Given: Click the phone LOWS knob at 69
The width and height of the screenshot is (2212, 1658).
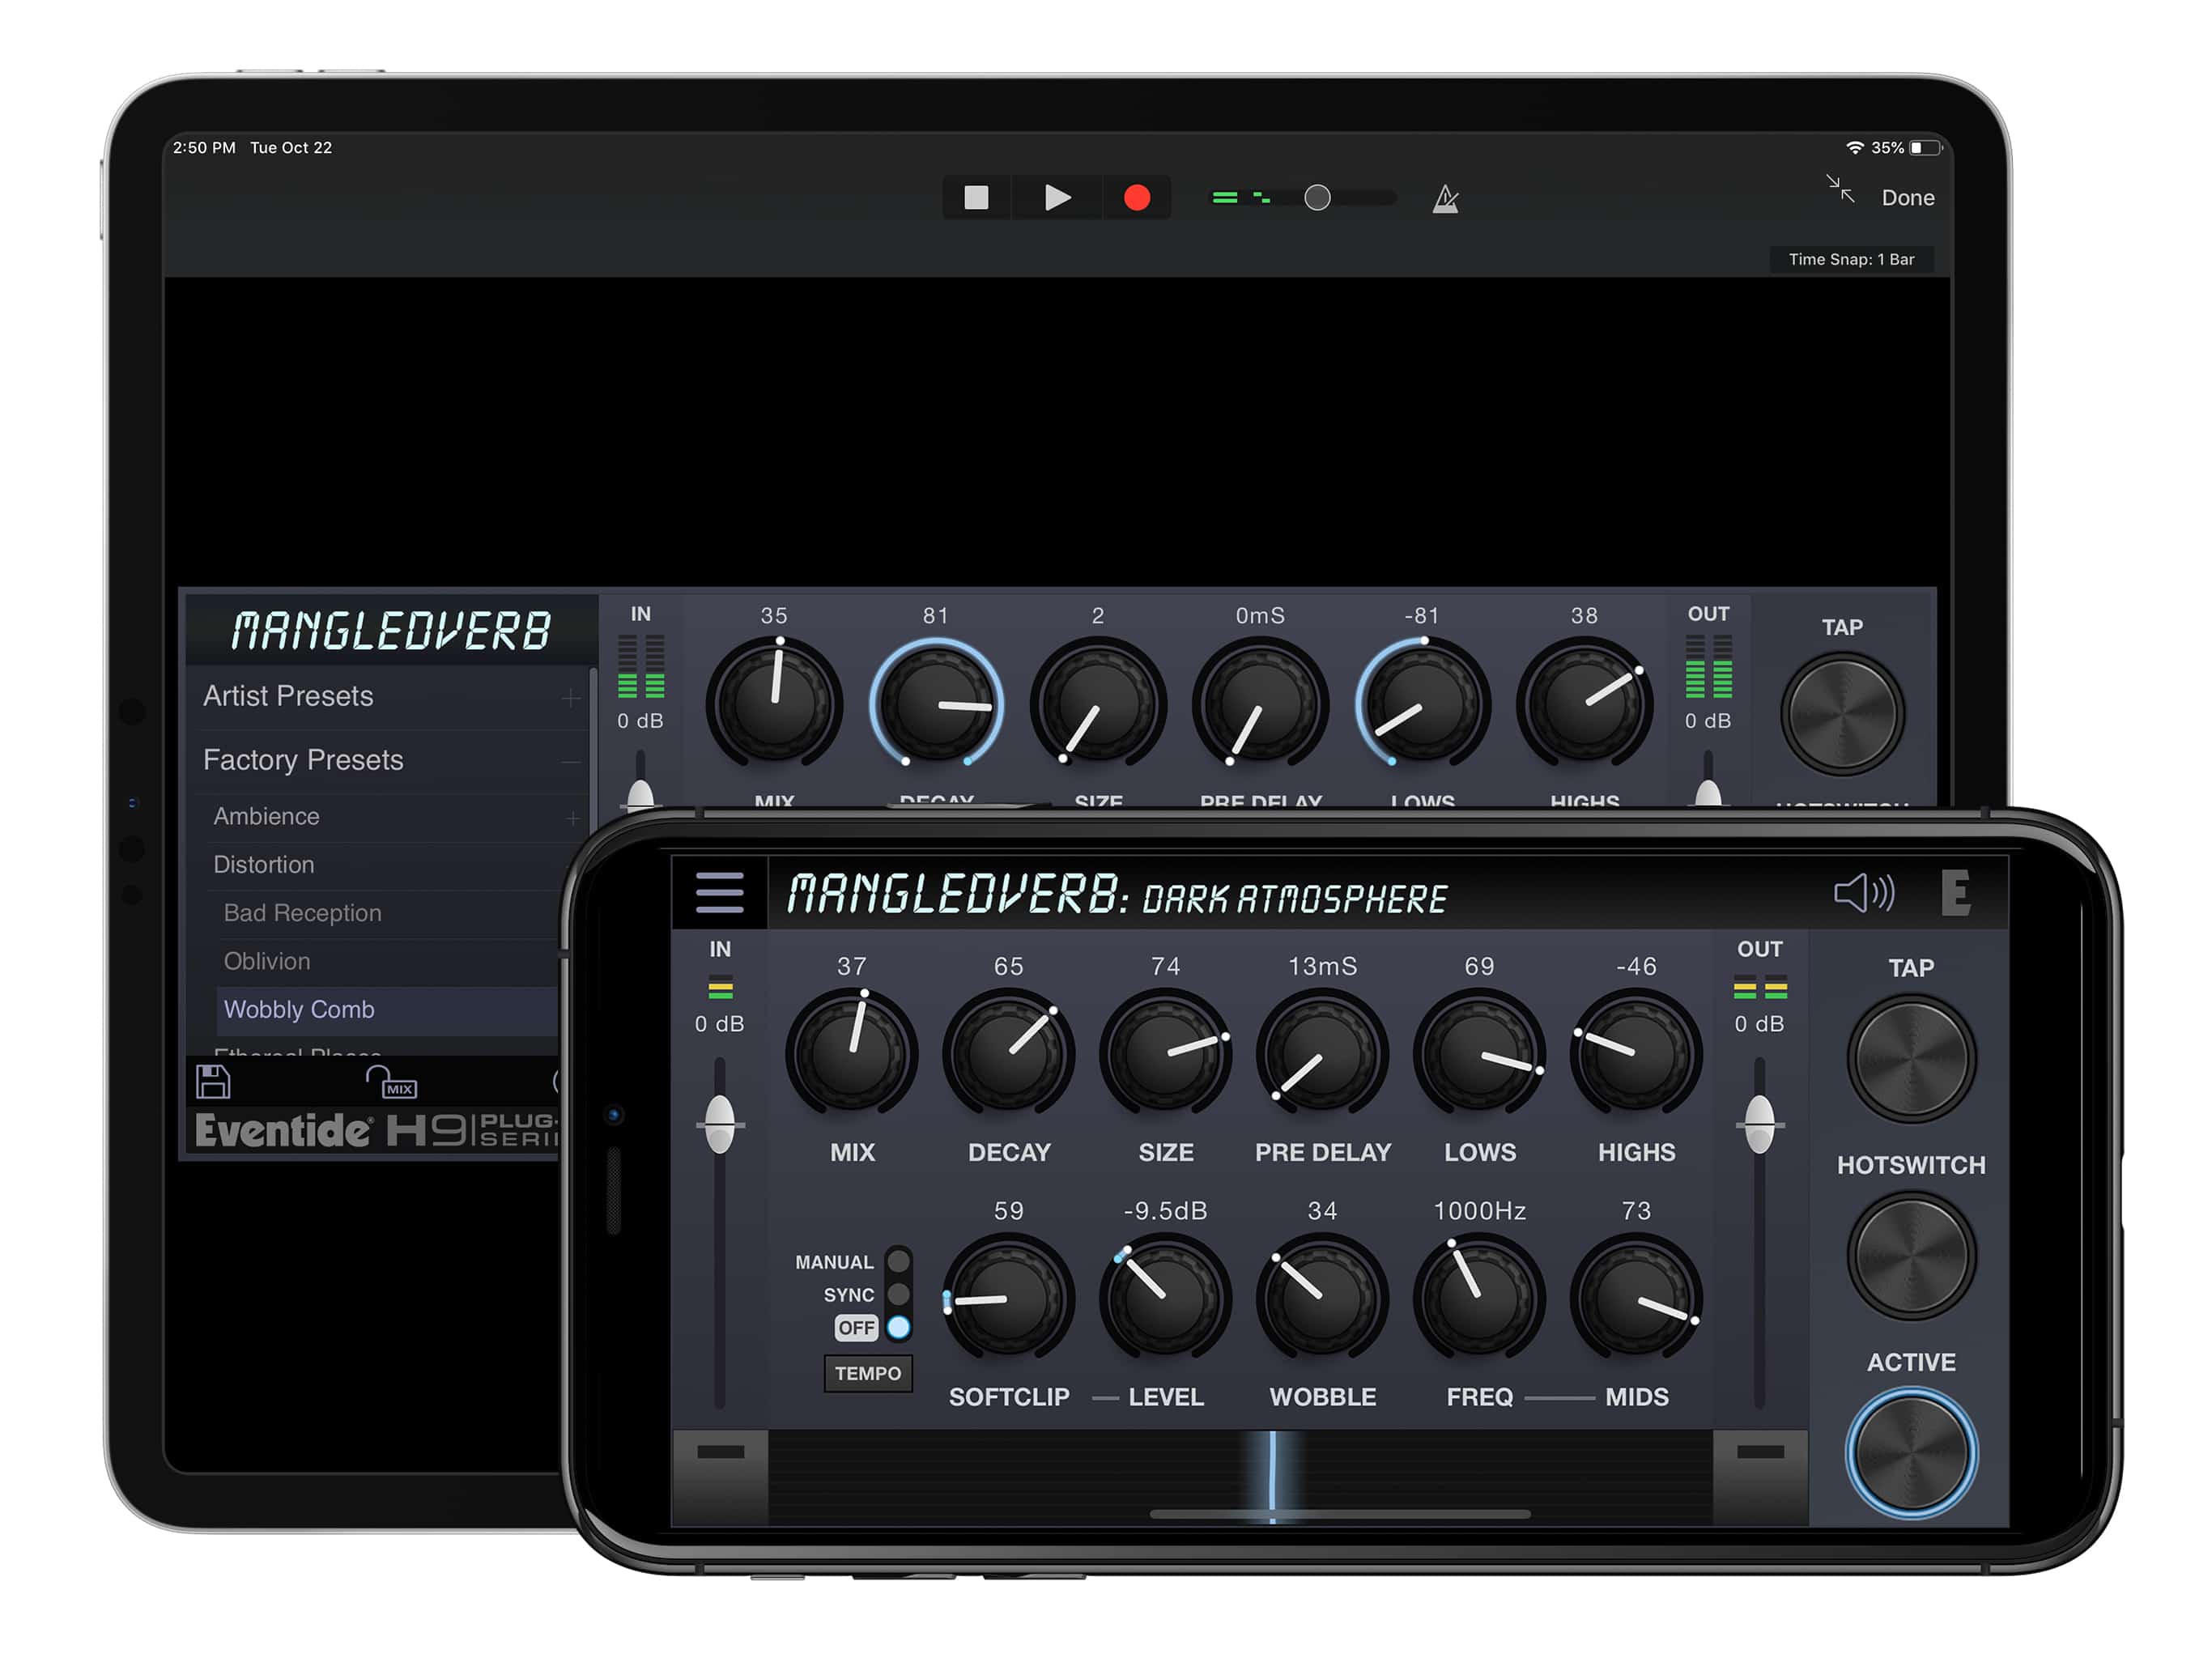Looking at the screenshot, I should pyautogui.click(x=1480, y=1053).
